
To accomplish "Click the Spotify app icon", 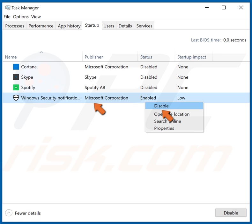I will tap(16, 87).
